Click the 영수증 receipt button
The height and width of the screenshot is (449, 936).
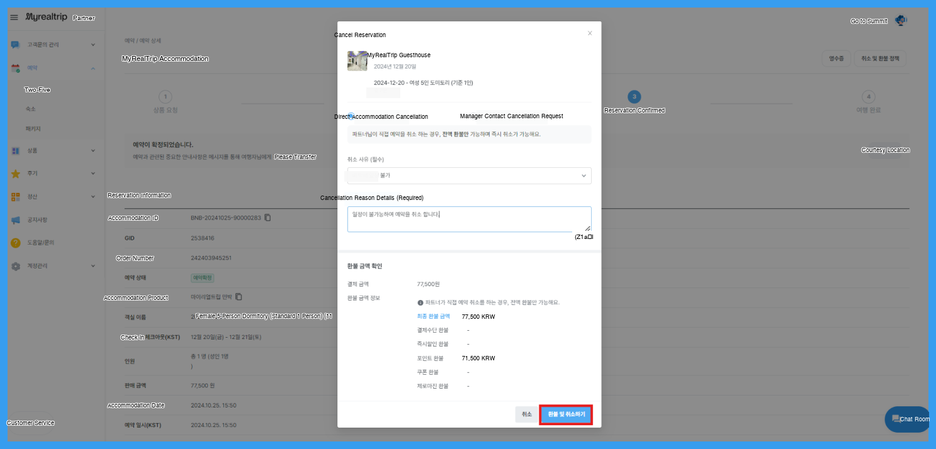pos(836,58)
